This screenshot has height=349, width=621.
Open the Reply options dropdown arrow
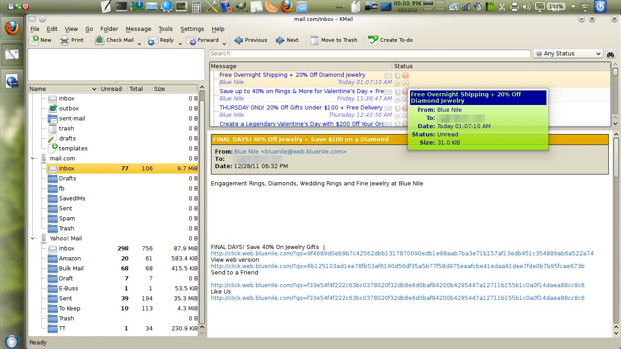coord(180,44)
